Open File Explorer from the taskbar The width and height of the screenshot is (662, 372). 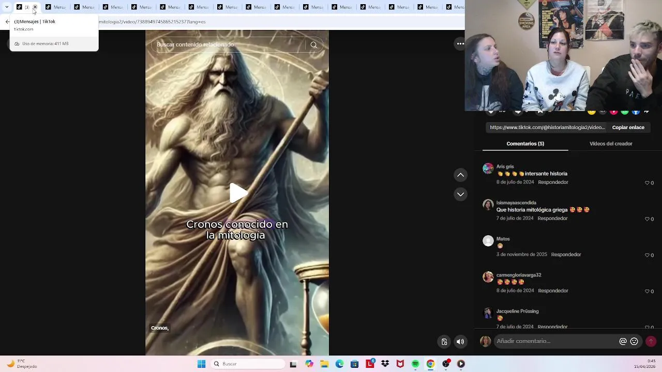(324, 364)
